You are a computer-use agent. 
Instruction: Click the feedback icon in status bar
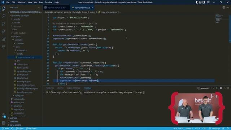223,129
